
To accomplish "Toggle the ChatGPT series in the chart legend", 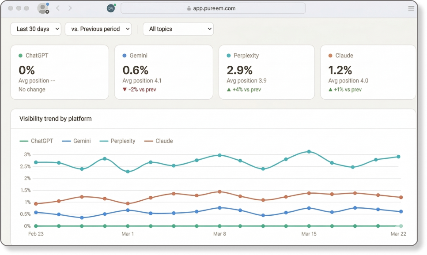I will pos(42,141).
